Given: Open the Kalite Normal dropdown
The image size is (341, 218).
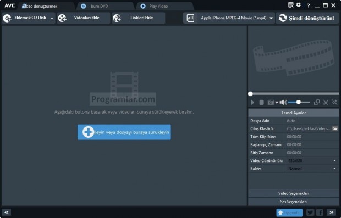Looking at the screenshot, I should [x=312, y=169].
